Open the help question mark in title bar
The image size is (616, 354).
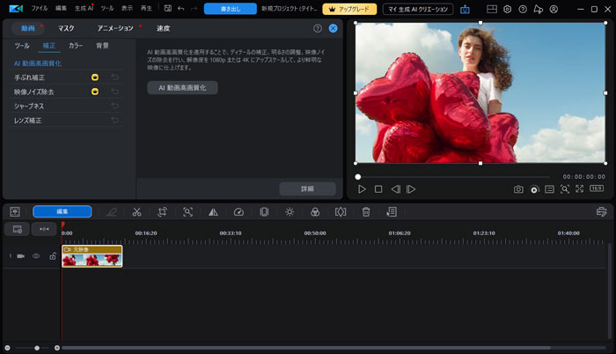(523, 9)
